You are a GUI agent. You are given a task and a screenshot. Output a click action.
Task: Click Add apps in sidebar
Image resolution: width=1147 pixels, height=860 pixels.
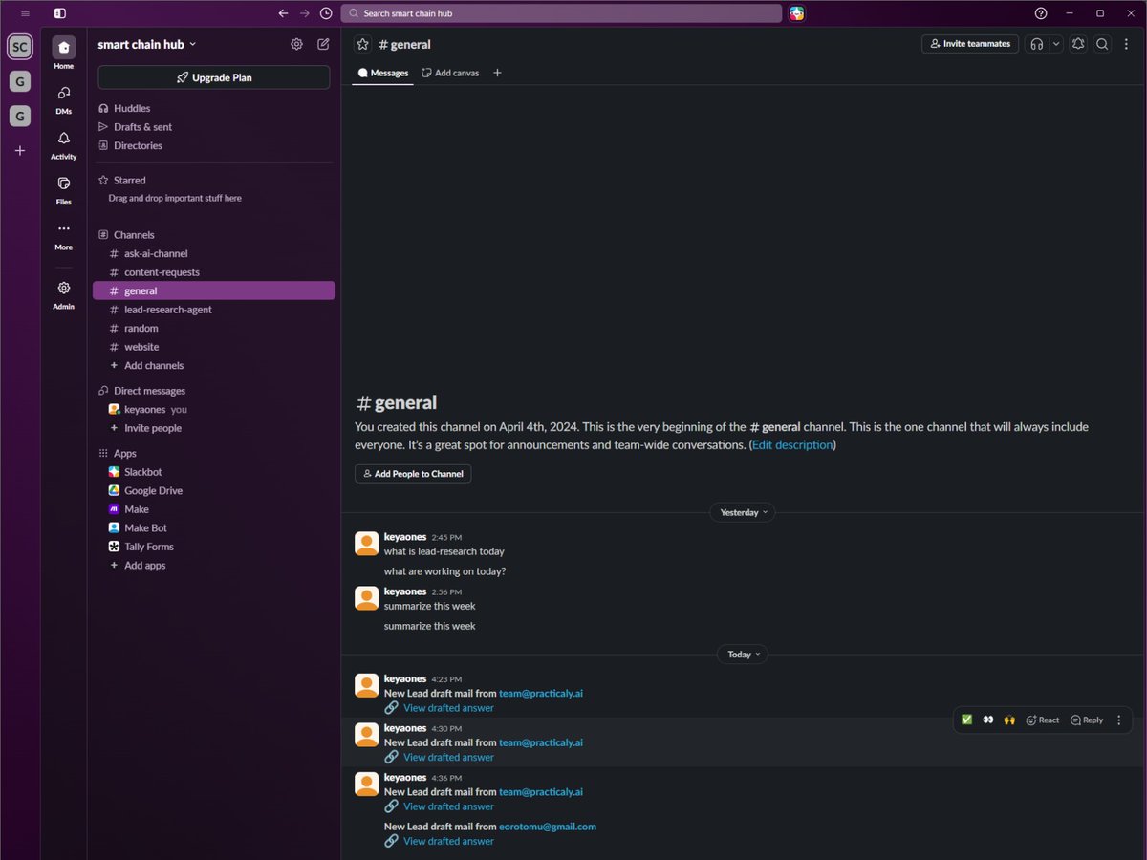pos(214,566)
